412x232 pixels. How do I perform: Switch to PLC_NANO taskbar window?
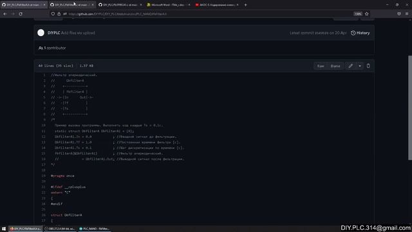95,229
